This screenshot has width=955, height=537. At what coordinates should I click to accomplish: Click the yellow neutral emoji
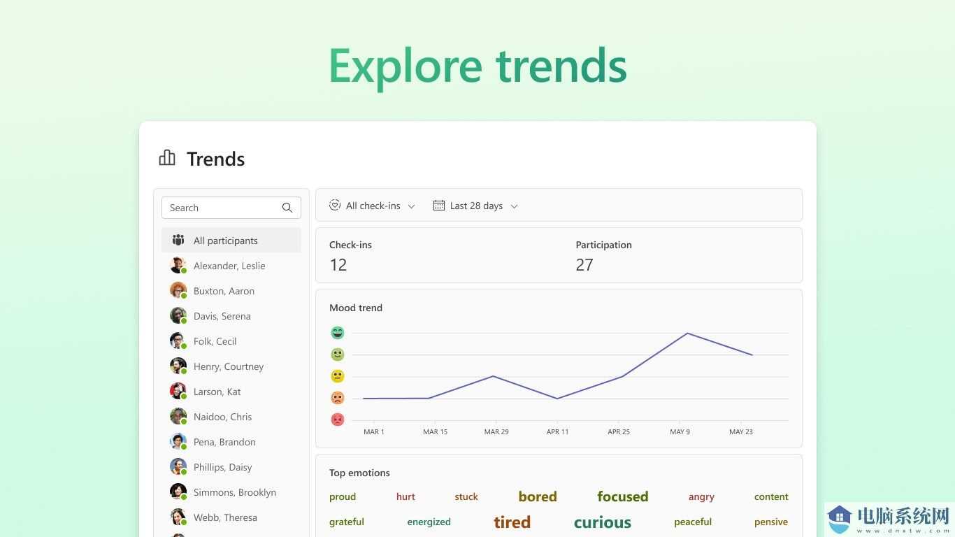click(338, 376)
